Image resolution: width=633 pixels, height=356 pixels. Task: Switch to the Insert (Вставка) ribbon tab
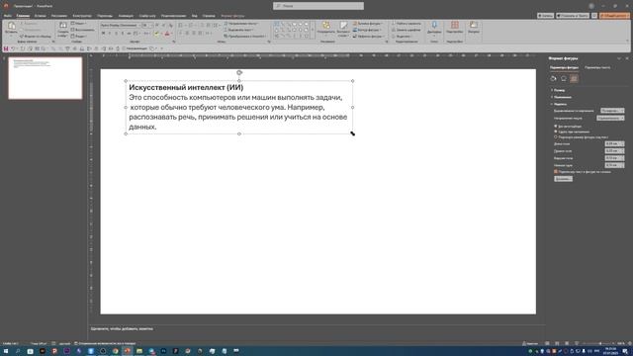(40, 16)
